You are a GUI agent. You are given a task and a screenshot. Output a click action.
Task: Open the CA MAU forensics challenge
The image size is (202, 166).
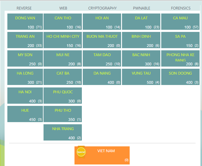point(180,22)
